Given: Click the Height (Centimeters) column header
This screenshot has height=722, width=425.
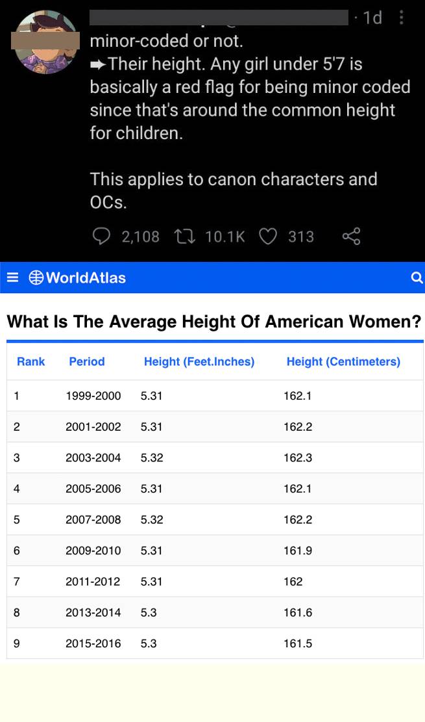Looking at the screenshot, I should click(343, 361).
